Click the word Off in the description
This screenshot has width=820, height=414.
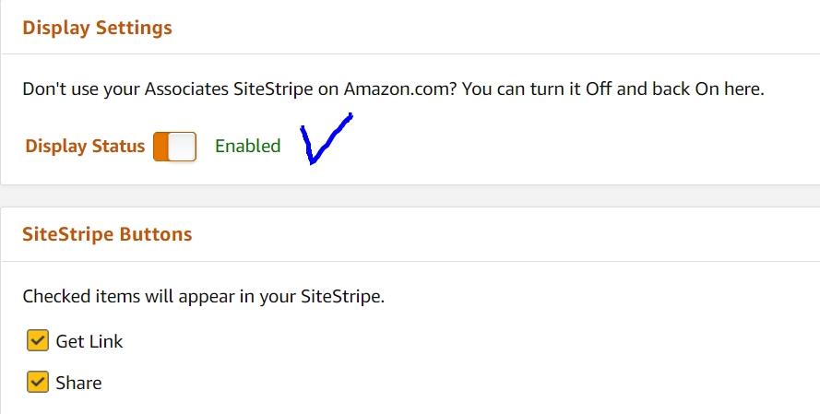tap(599, 89)
